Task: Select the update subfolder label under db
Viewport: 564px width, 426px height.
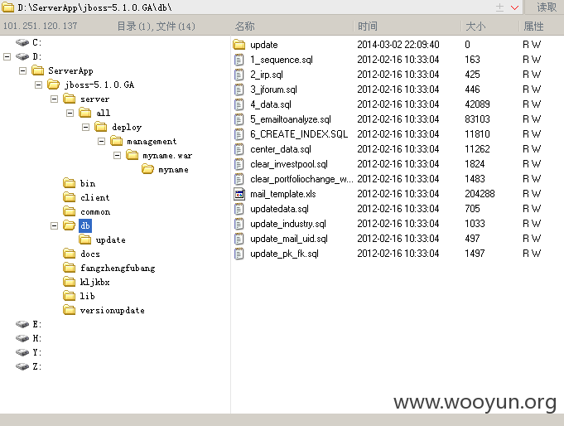Action: [110, 240]
